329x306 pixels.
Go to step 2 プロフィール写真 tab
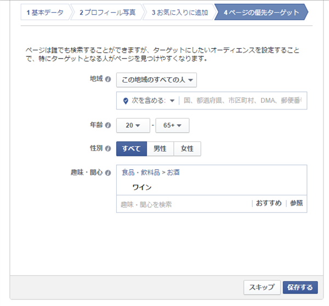click(107, 13)
